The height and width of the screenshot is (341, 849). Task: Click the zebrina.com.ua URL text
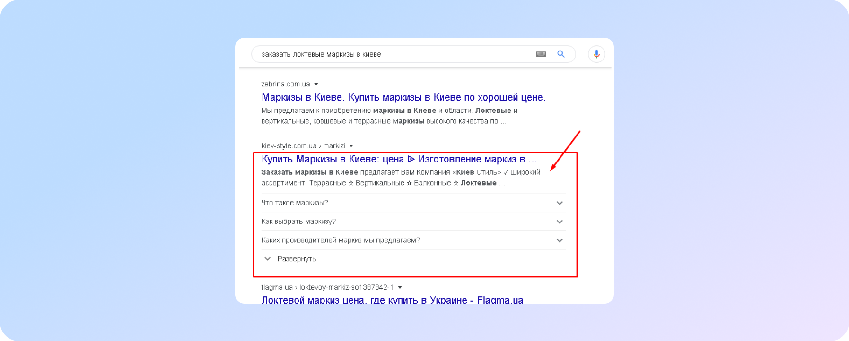286,84
